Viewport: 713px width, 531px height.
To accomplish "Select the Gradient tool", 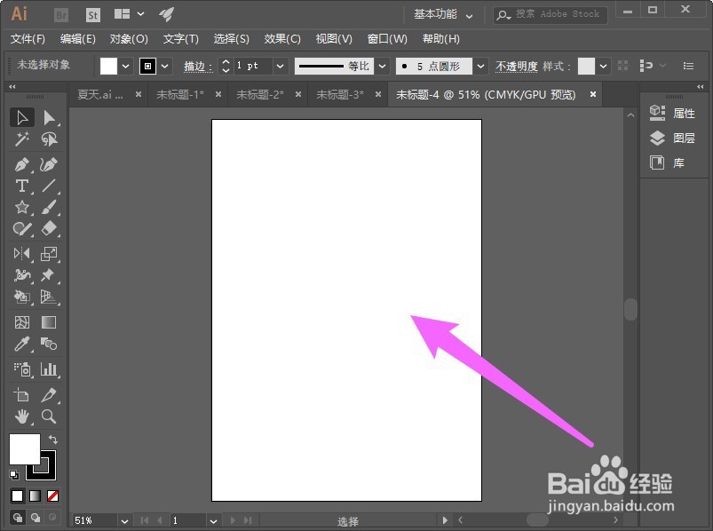I will click(x=49, y=321).
